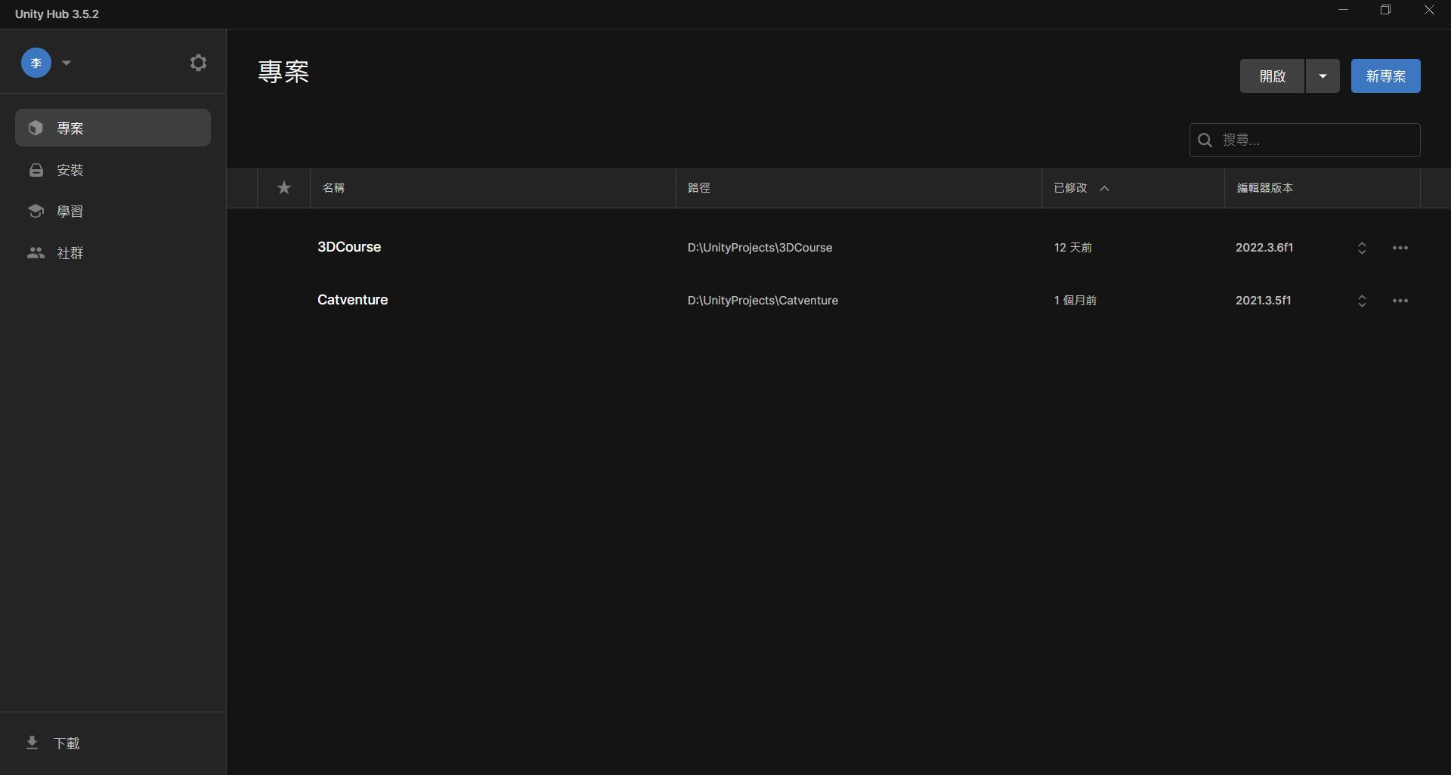
Task: Click the account avatar 李
Action: [x=36, y=63]
